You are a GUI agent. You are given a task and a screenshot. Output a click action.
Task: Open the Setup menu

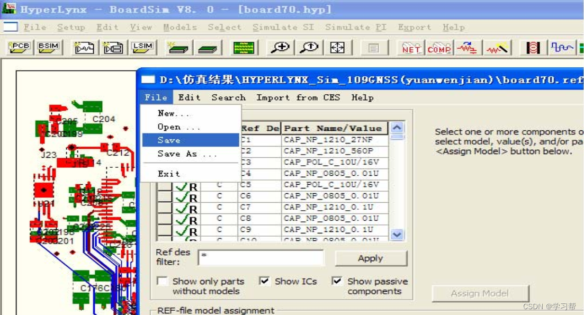(x=71, y=27)
